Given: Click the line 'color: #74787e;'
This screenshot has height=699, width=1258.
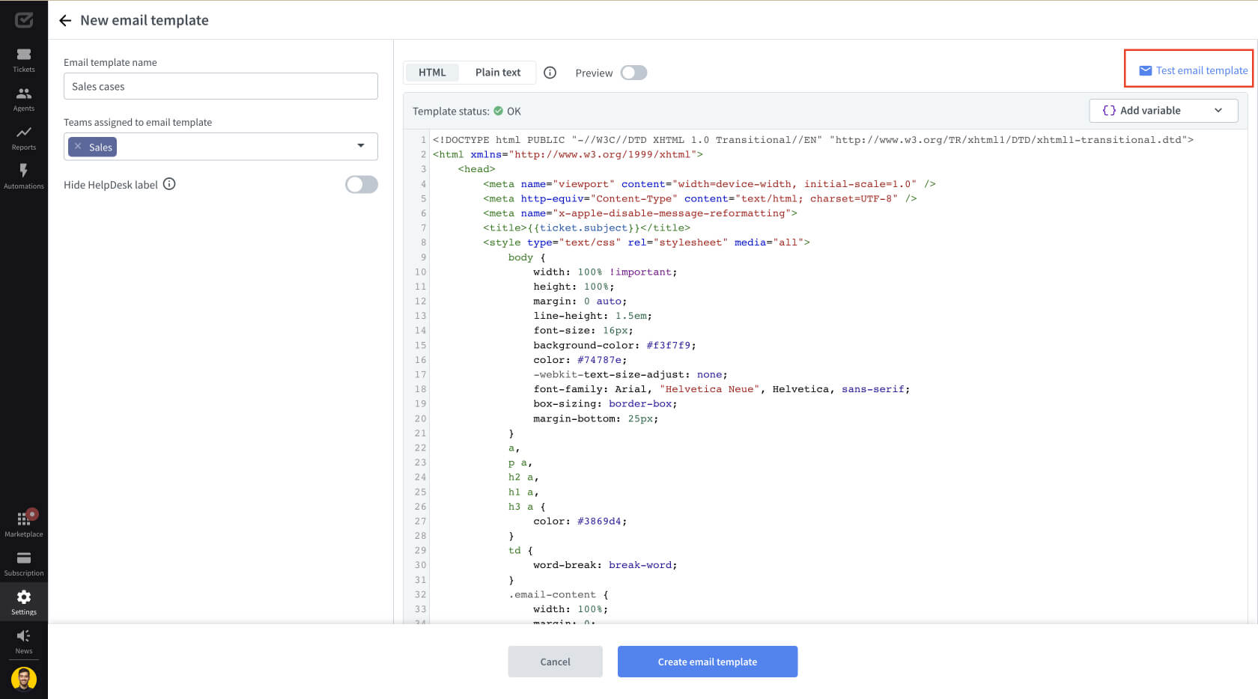Looking at the screenshot, I should [580, 360].
